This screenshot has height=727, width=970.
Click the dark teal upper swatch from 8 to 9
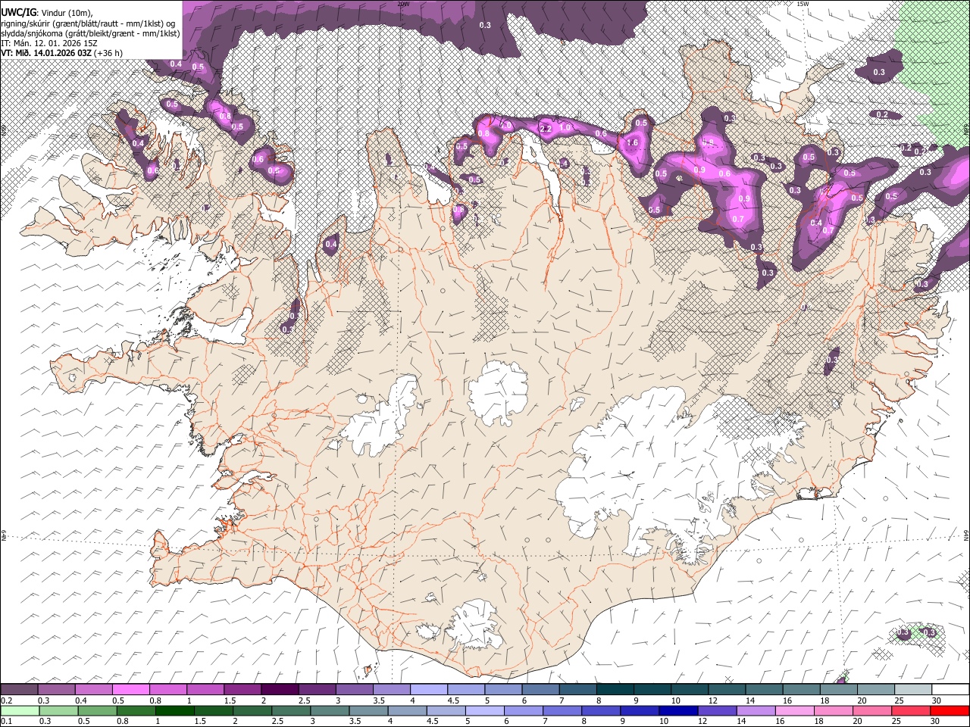pyautogui.click(x=615, y=689)
